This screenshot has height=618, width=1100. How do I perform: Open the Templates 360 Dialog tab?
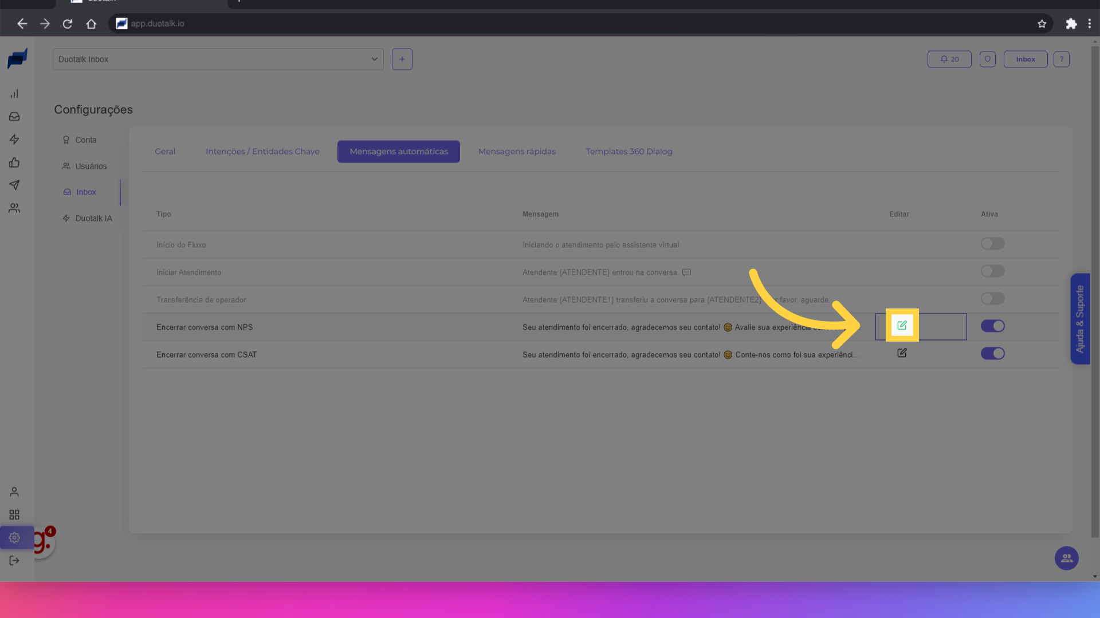tap(628, 152)
